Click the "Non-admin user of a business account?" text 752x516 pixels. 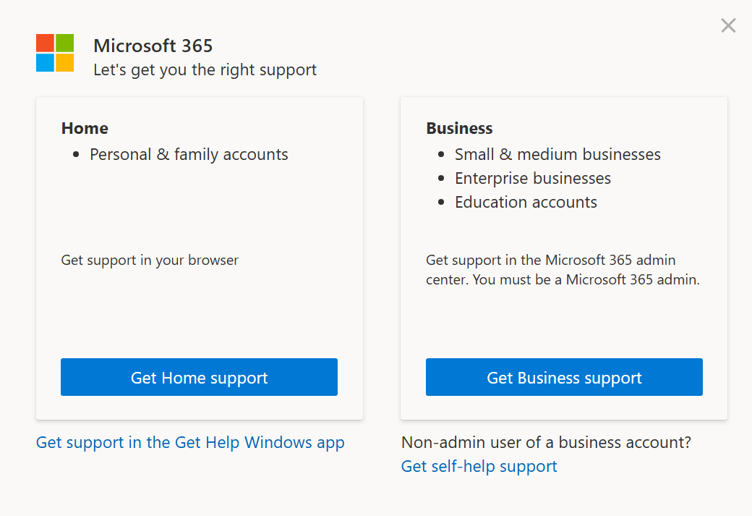pyautogui.click(x=546, y=442)
